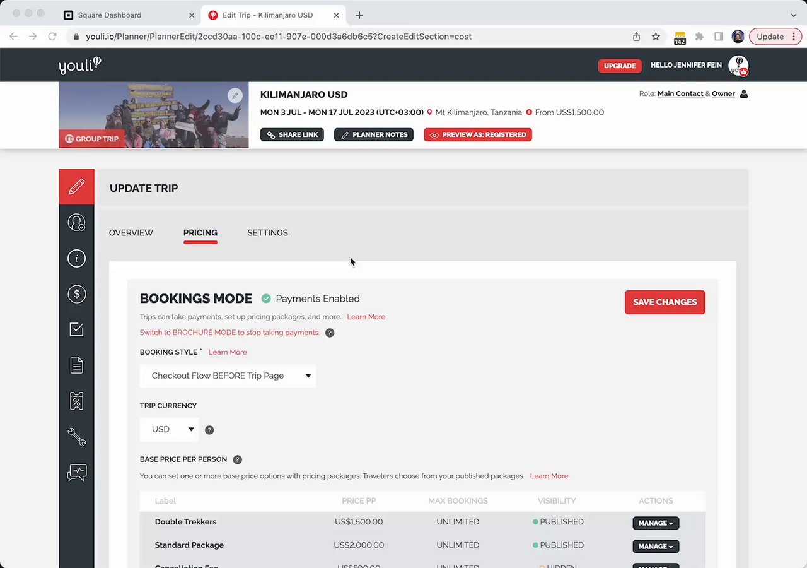807x568 pixels.
Task: Click the yellow 142 extension icon
Action: pos(680,38)
